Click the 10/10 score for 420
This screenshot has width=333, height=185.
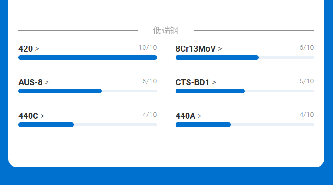148,47
